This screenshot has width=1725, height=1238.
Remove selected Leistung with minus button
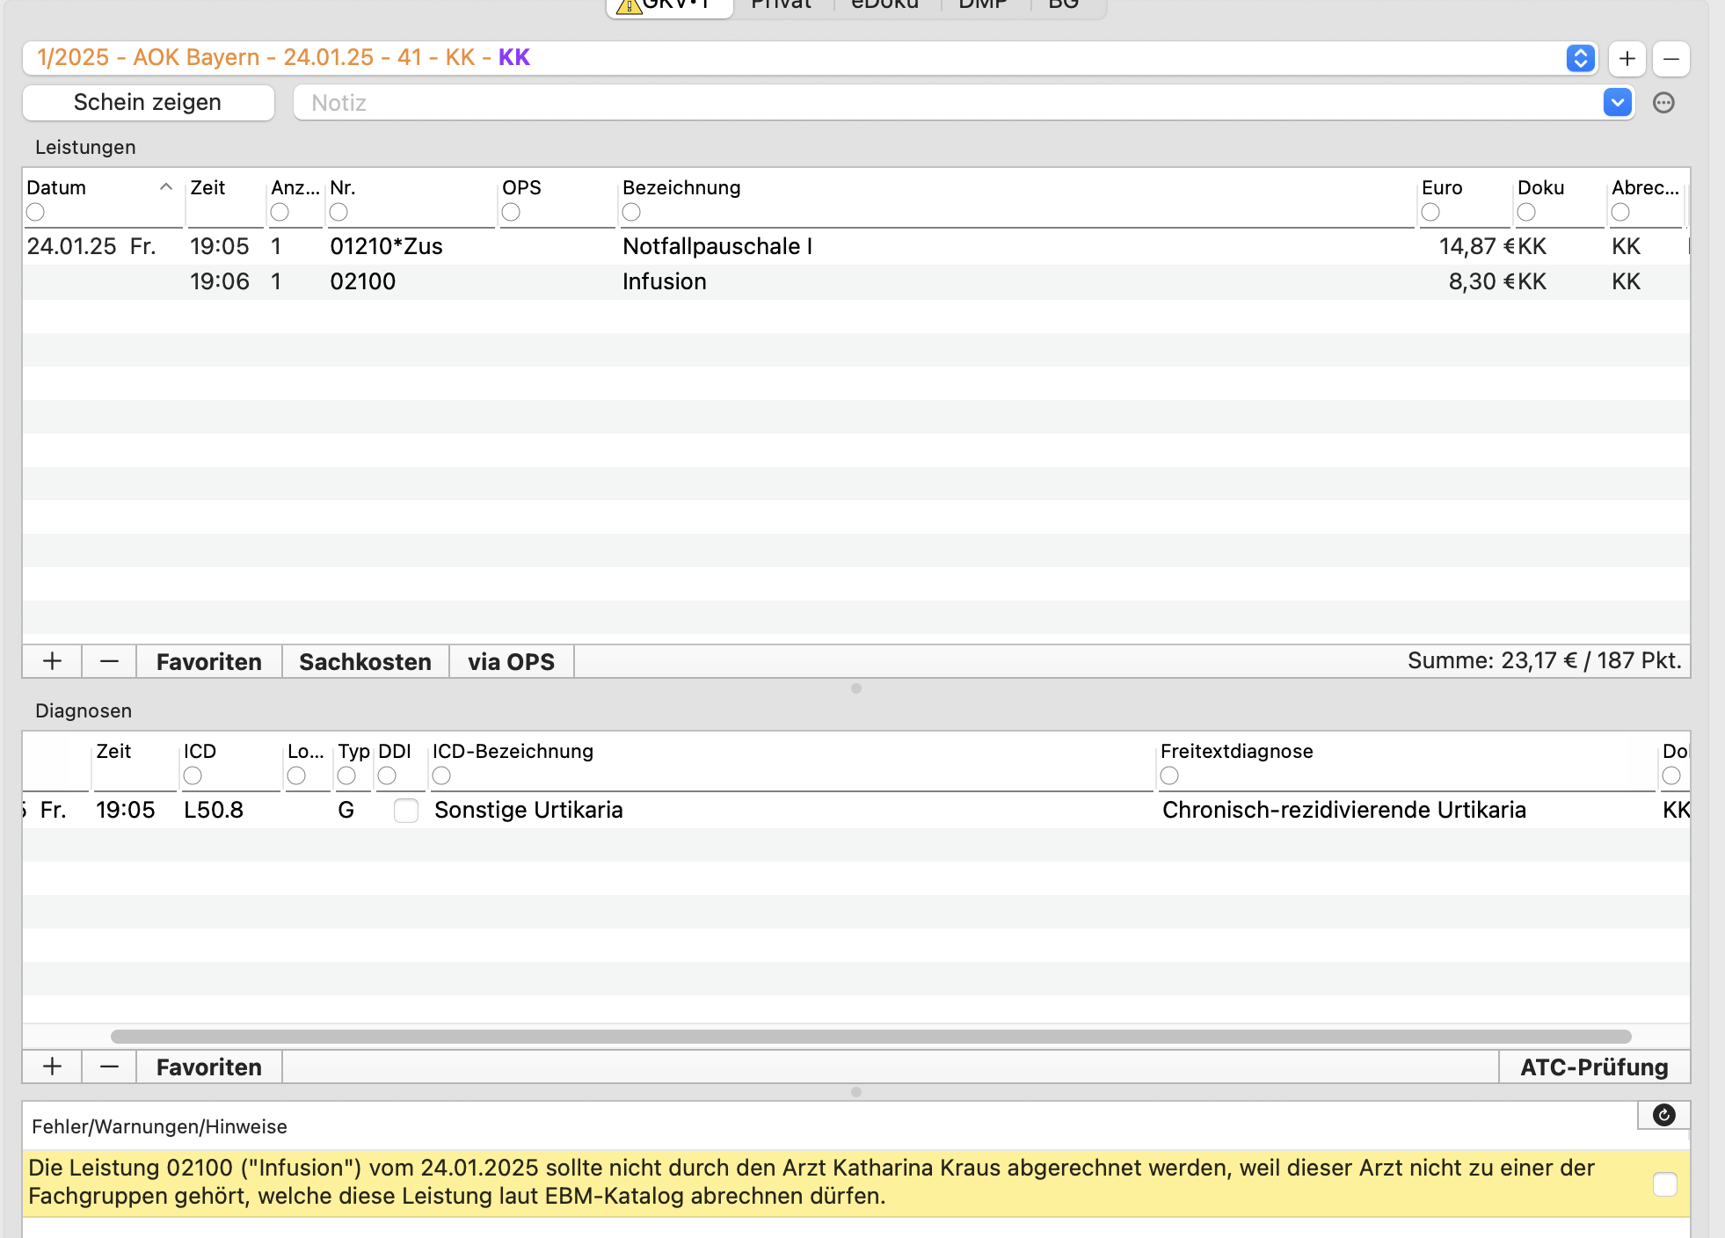tap(109, 661)
